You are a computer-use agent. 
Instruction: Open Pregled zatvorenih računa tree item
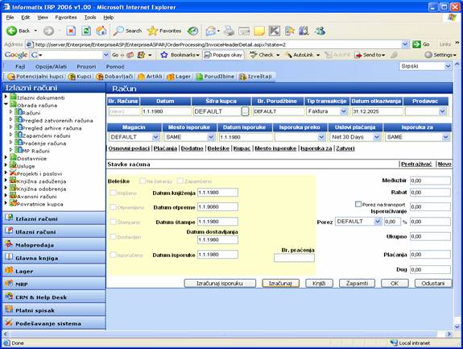[x=57, y=121]
